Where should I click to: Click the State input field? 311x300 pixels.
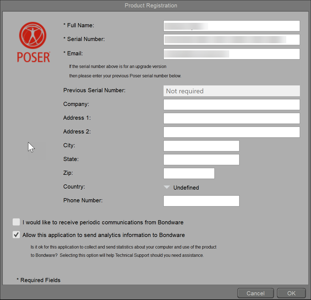(201, 160)
